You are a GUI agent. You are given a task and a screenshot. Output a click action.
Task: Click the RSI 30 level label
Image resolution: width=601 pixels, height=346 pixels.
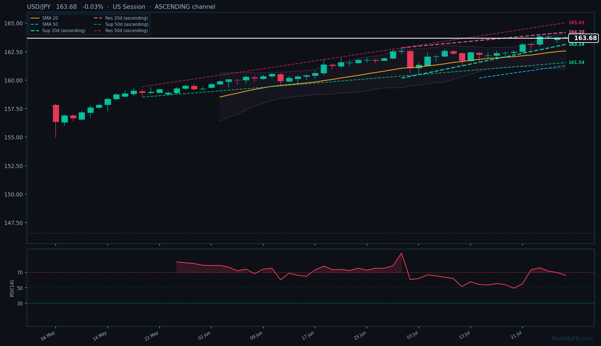[20, 304]
